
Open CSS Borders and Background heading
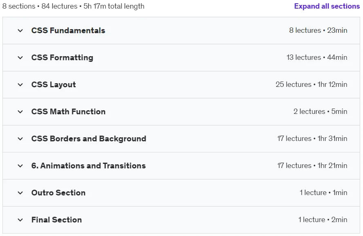coord(89,138)
